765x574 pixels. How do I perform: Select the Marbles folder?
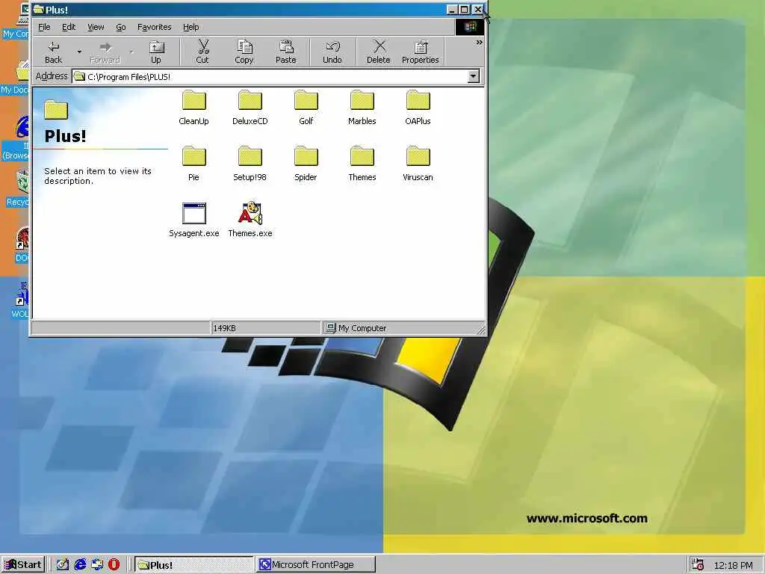pyautogui.click(x=362, y=108)
